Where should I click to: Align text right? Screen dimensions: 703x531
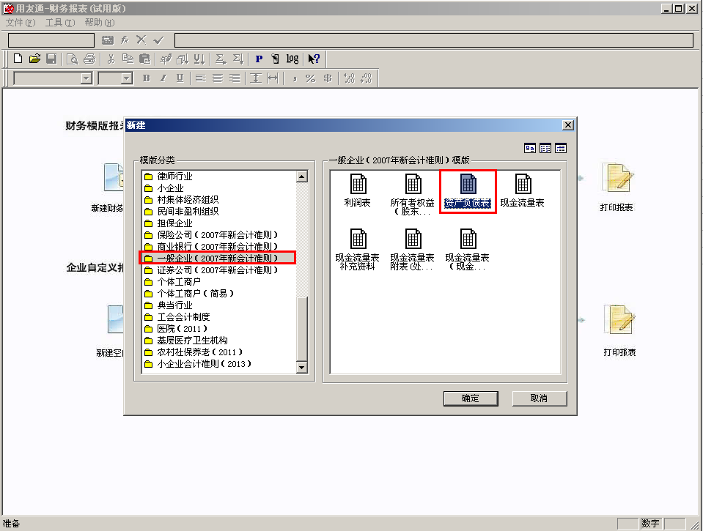coord(235,78)
